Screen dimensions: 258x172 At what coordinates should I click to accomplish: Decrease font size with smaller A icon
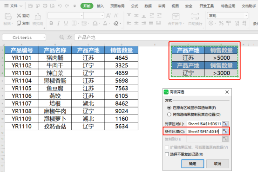(x=116, y=16)
